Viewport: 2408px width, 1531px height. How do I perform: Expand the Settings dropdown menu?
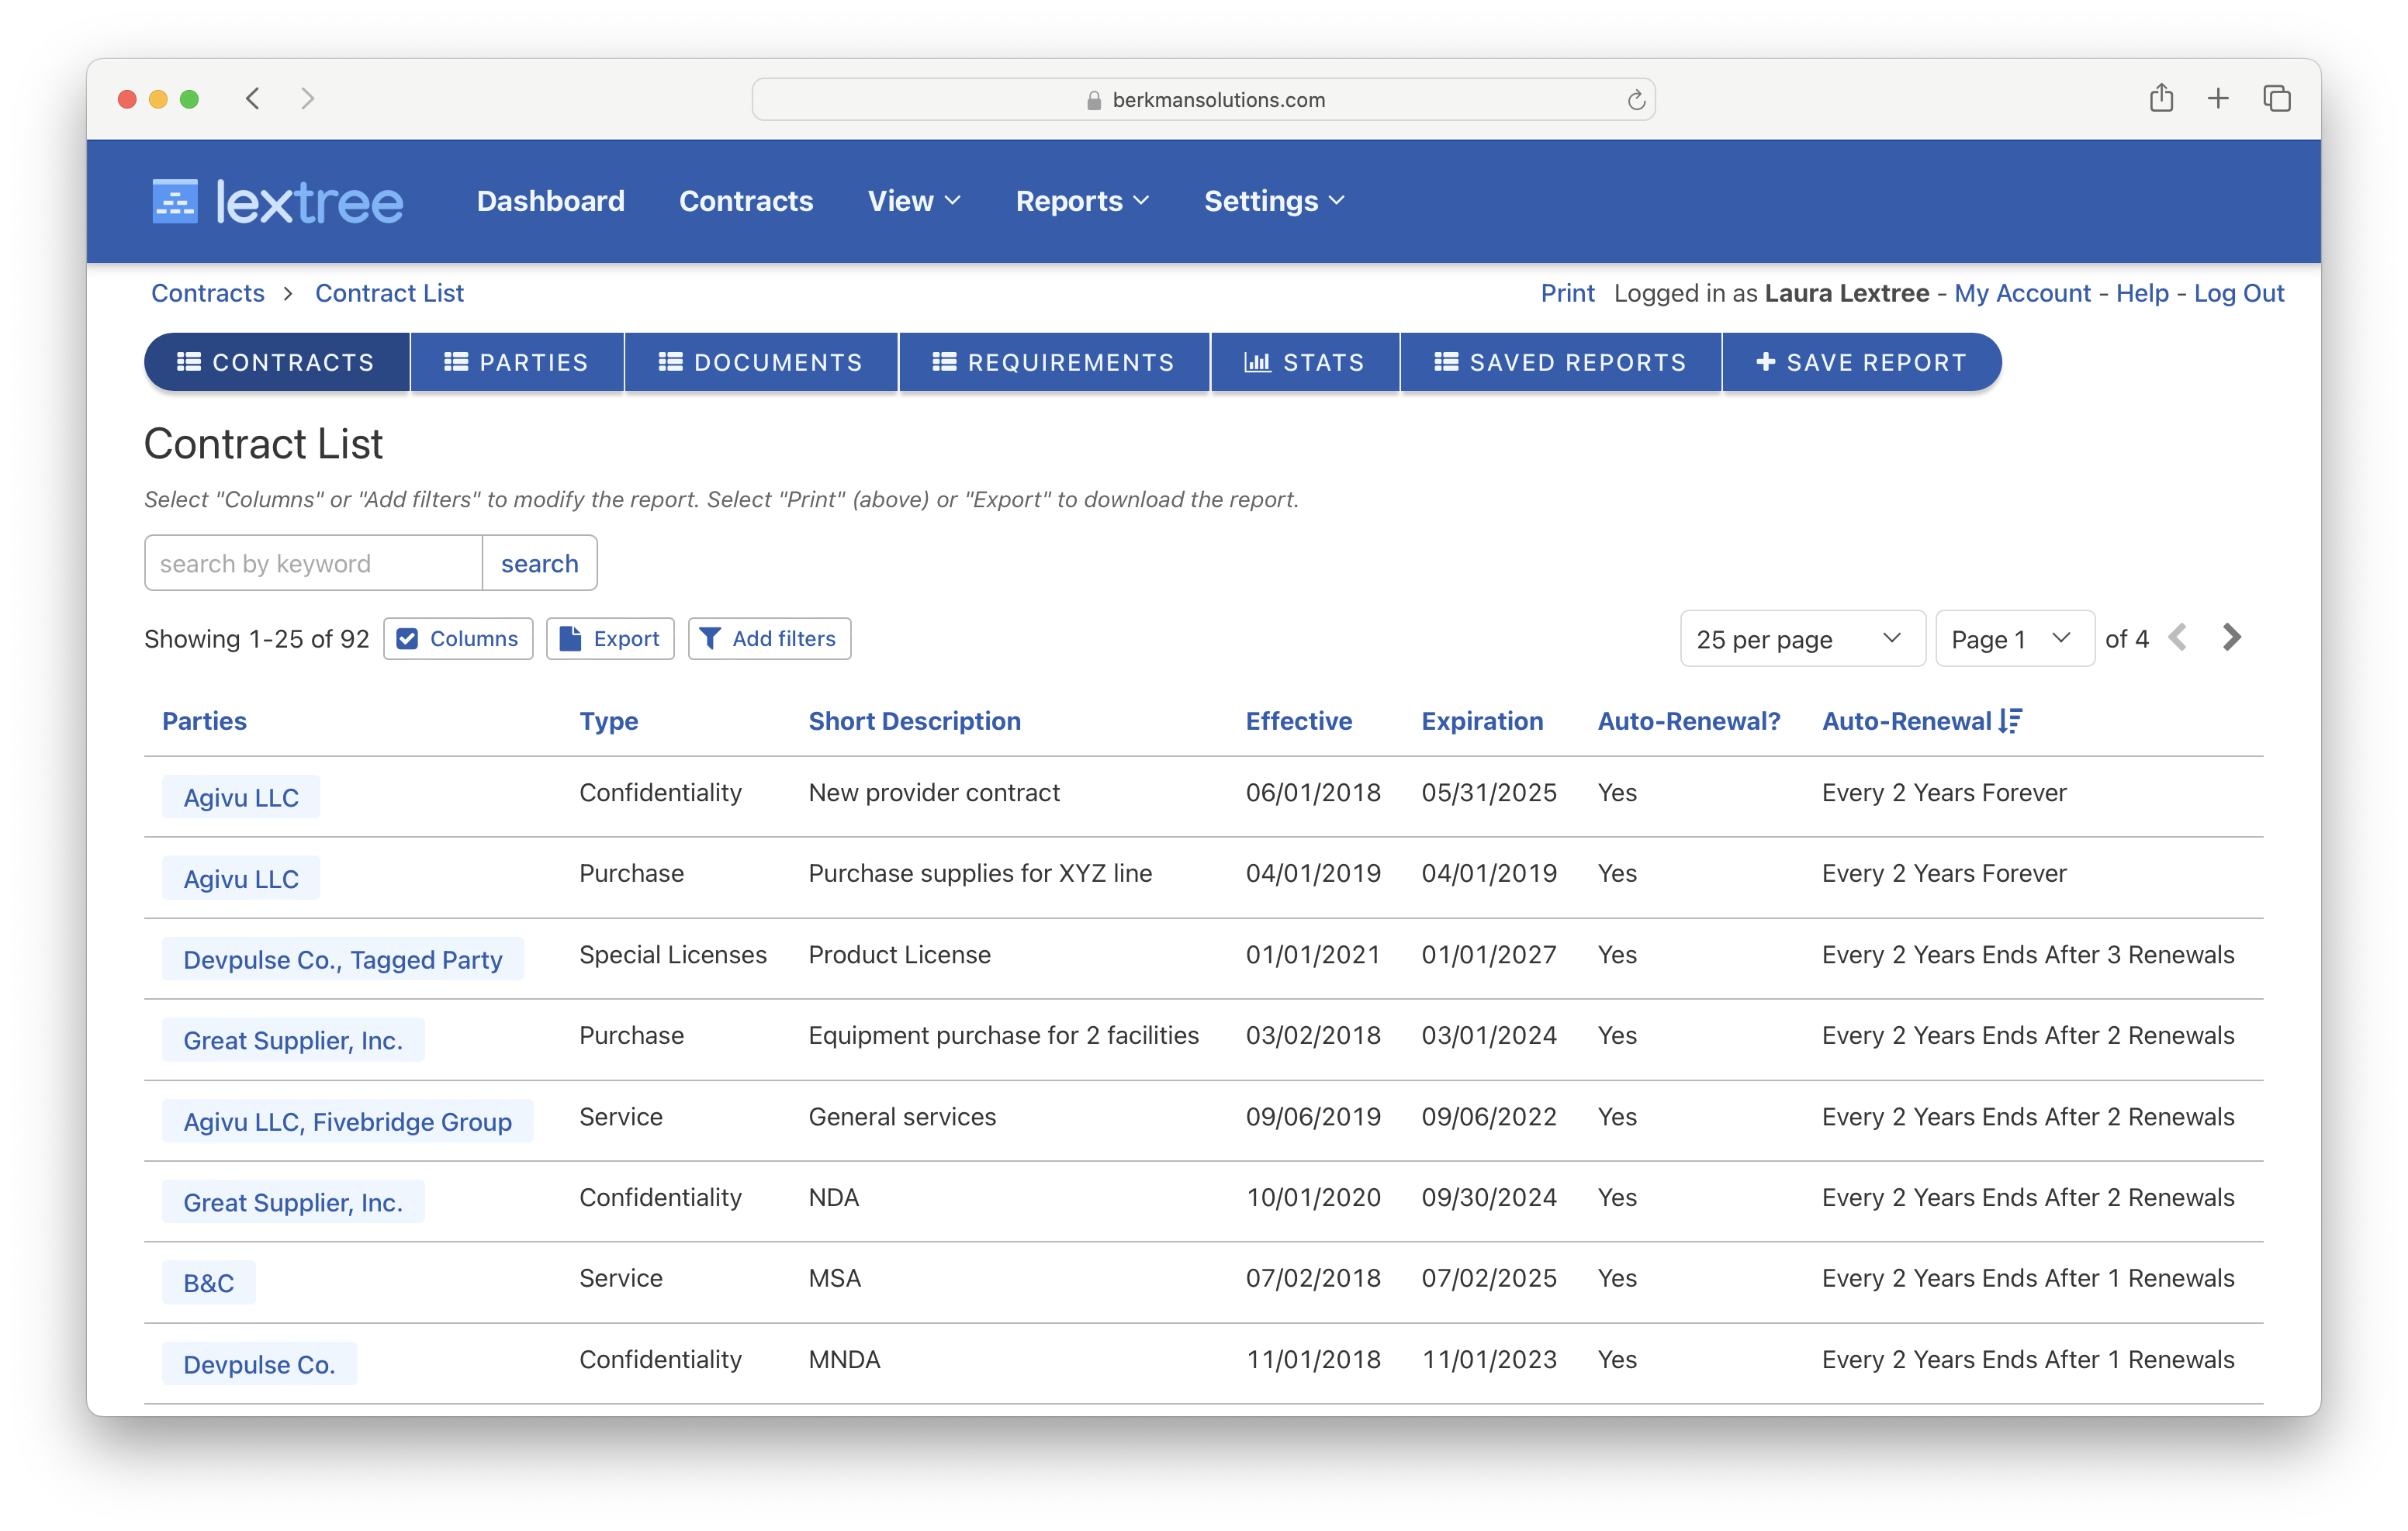(1274, 201)
